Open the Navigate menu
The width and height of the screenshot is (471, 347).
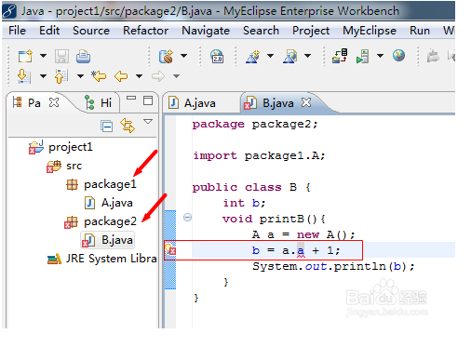[x=206, y=31]
